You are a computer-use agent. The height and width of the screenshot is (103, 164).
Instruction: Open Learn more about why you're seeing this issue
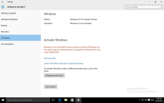63,63
